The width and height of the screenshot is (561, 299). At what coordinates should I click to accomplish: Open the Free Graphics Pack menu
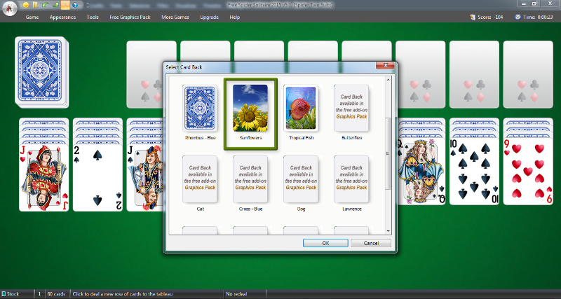click(130, 16)
